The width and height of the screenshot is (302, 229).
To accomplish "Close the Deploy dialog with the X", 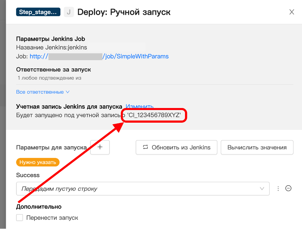I will (x=292, y=12).
